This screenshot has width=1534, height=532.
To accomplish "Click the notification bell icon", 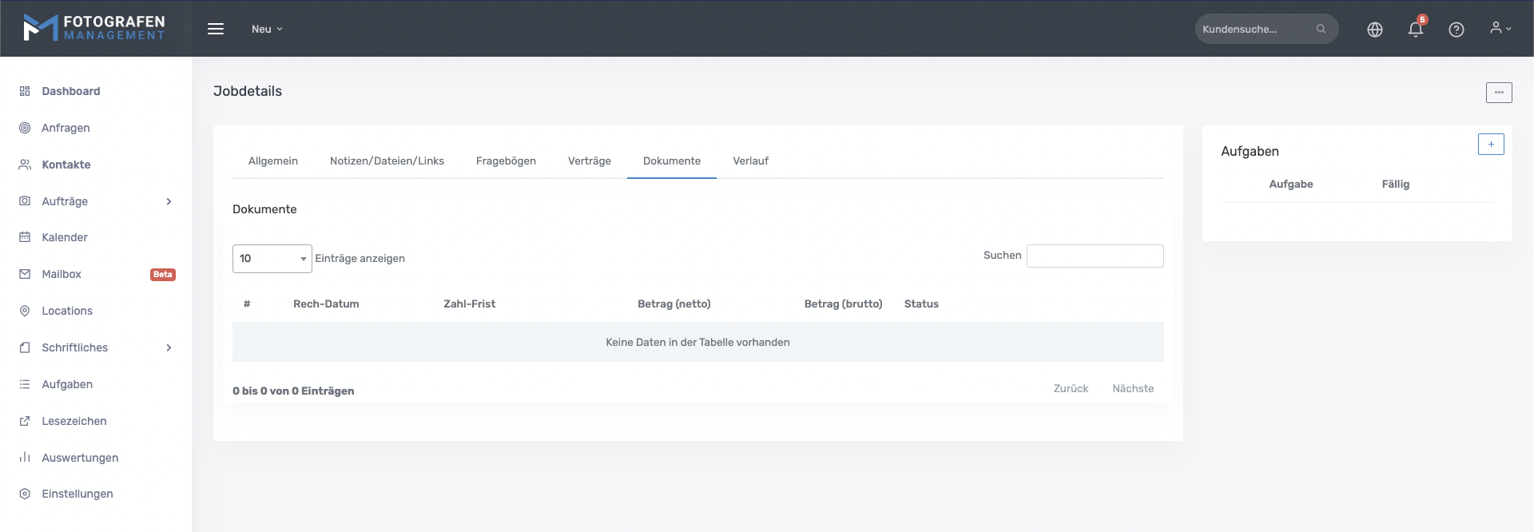I will (x=1415, y=30).
